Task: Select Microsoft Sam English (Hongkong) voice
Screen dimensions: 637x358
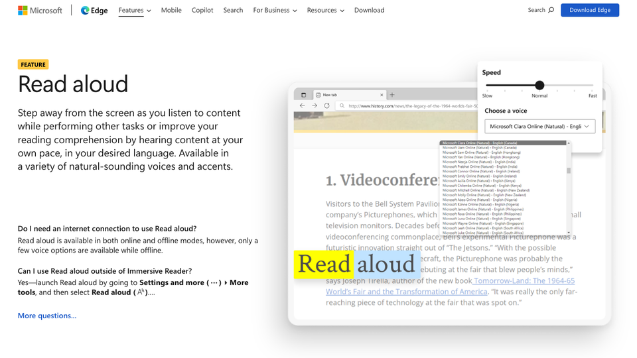Action: 481,152
